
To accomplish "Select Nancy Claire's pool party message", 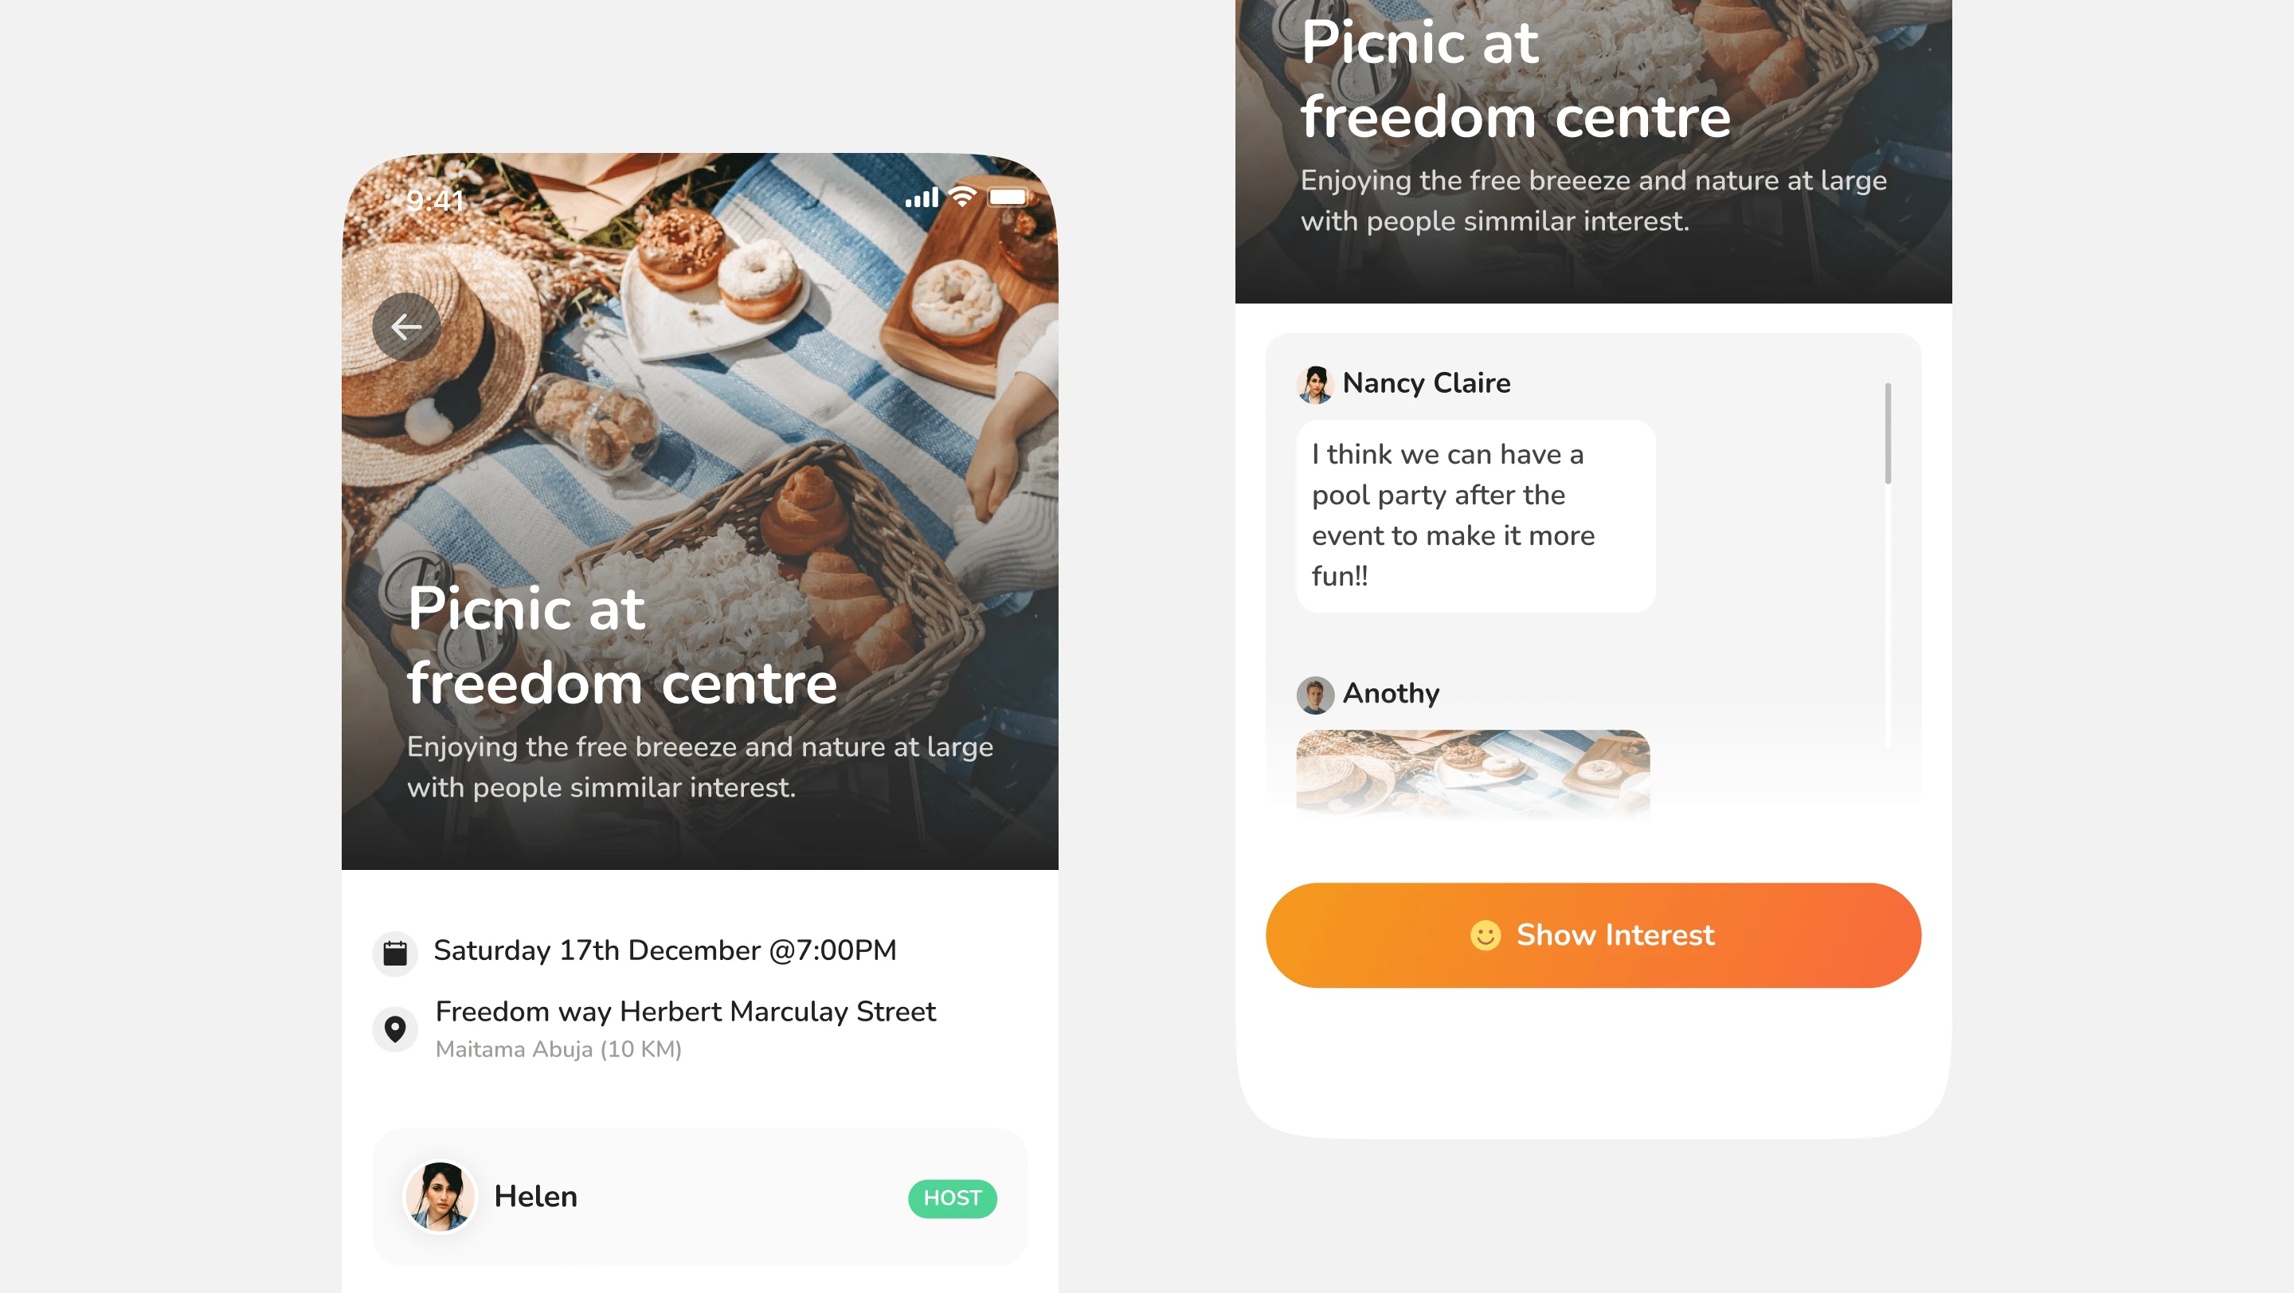I will click(x=1476, y=515).
